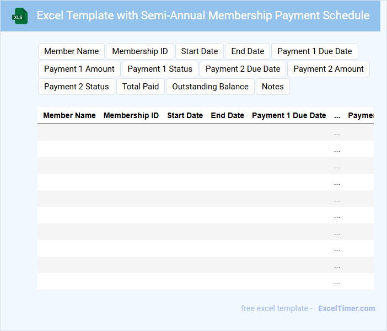Choose the Payment 2 Due Date tag

243,69
